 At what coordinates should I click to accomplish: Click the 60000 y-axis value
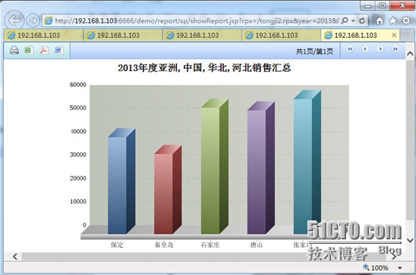click(78, 84)
